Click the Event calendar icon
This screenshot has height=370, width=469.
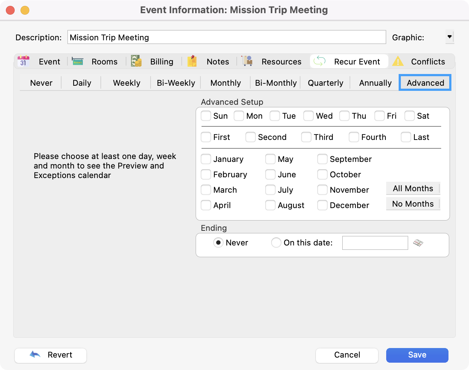[x=23, y=61]
